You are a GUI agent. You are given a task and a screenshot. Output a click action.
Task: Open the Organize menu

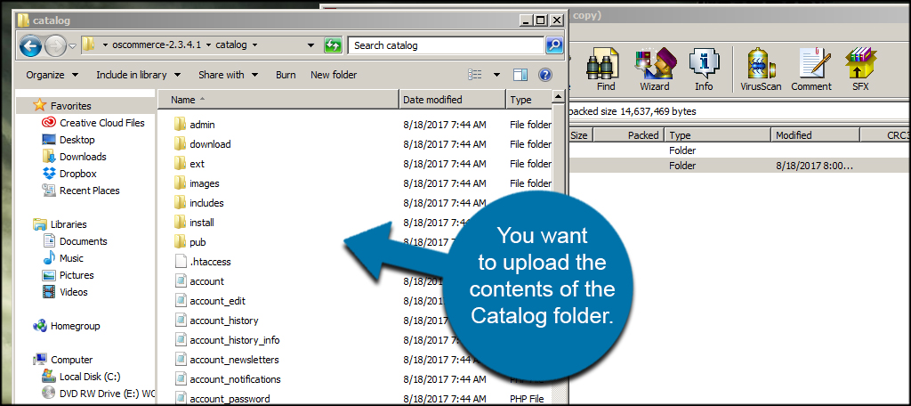coord(52,75)
